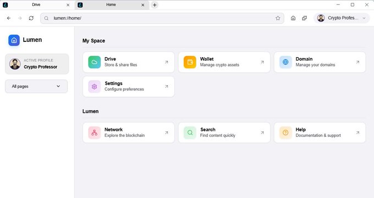Select the Home tab

[x=111, y=5]
